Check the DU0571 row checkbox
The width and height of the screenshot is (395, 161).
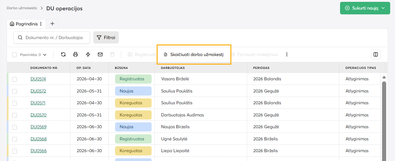click(15, 103)
